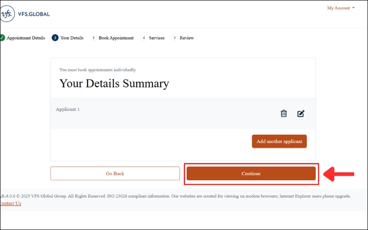Click the green checkmark step icon
Screen dimensions: 368x230
click(x=2, y=38)
